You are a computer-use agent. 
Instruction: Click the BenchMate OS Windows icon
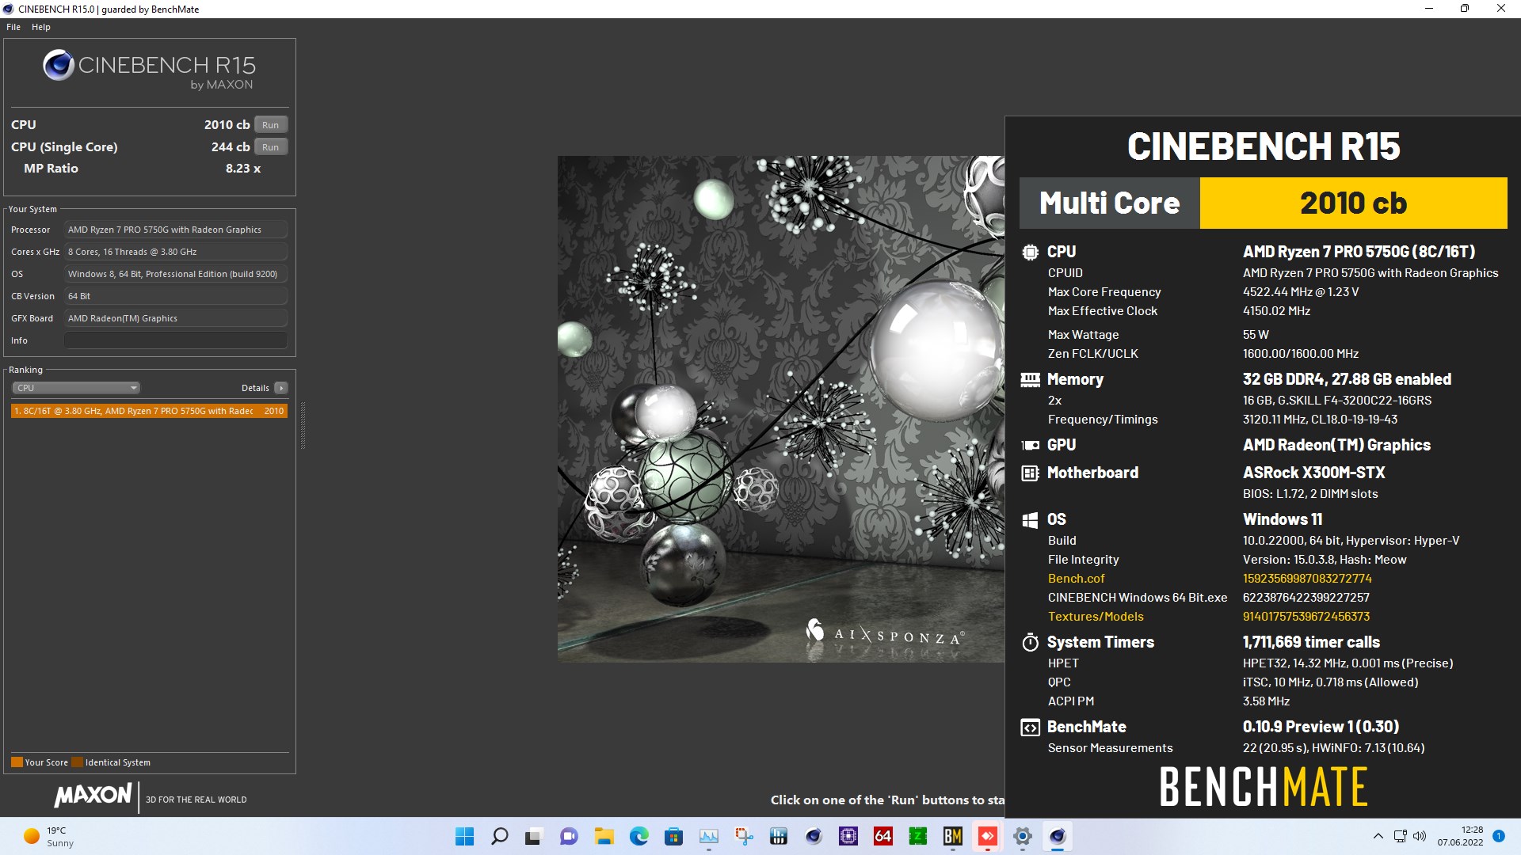click(1030, 520)
